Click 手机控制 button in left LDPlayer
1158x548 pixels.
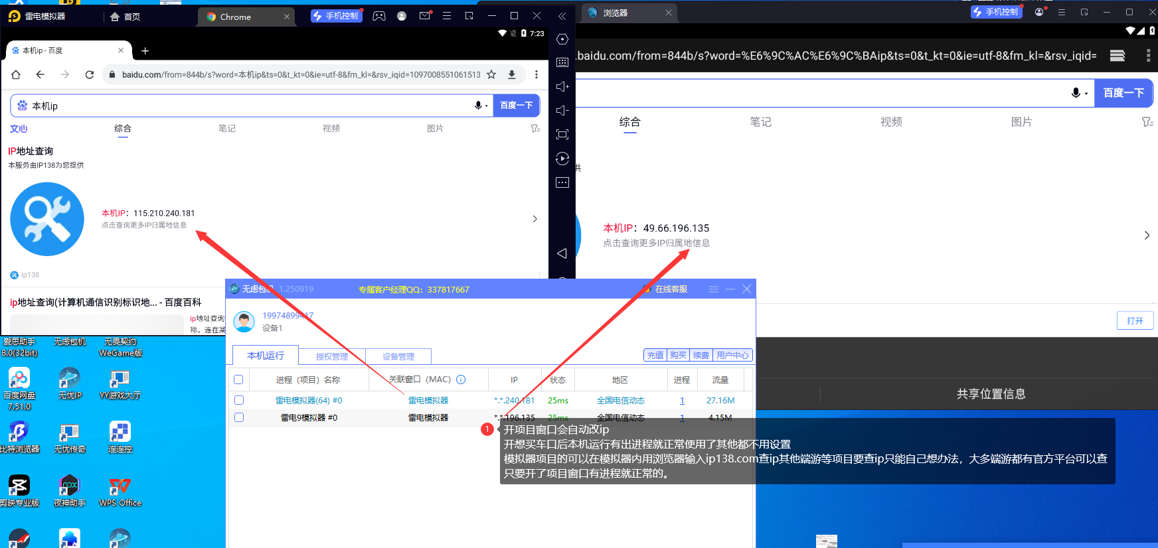(337, 16)
